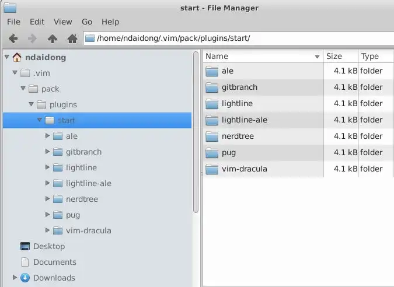Collapse the .vim tree node
The image size is (394, 287).
pos(15,73)
